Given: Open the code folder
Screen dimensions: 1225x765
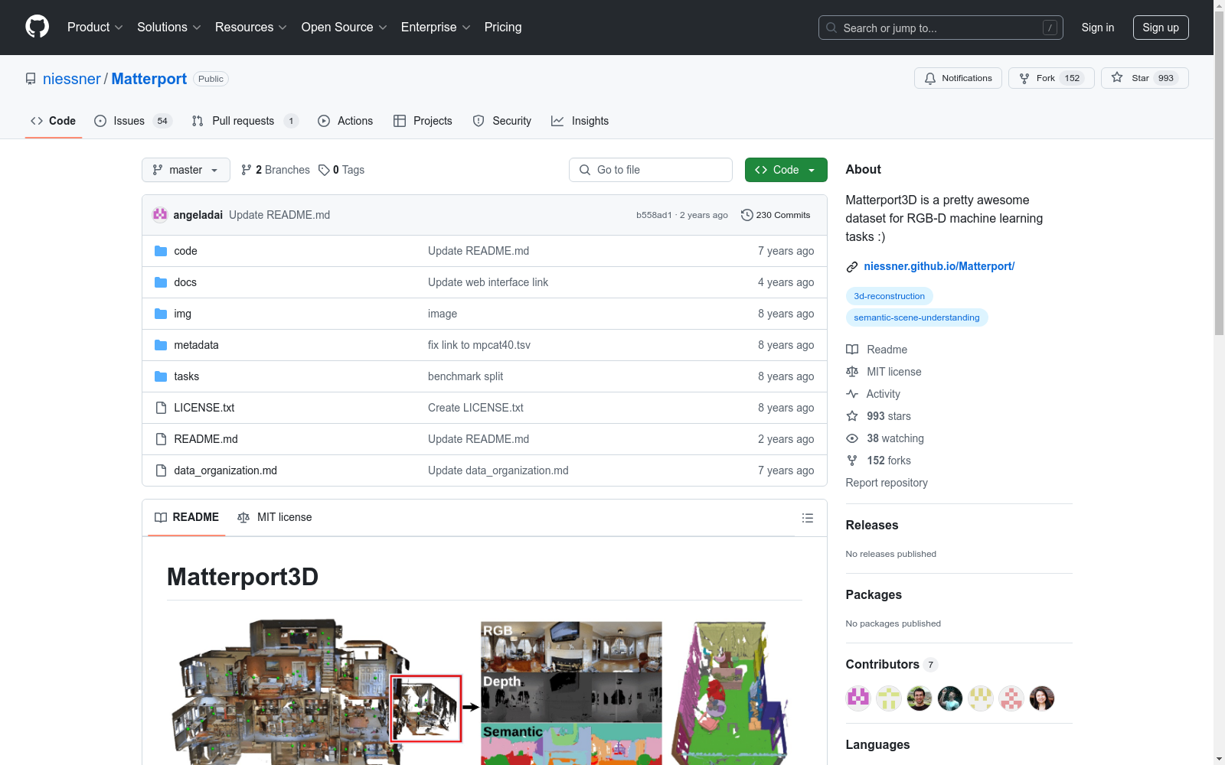Looking at the screenshot, I should tap(185, 251).
